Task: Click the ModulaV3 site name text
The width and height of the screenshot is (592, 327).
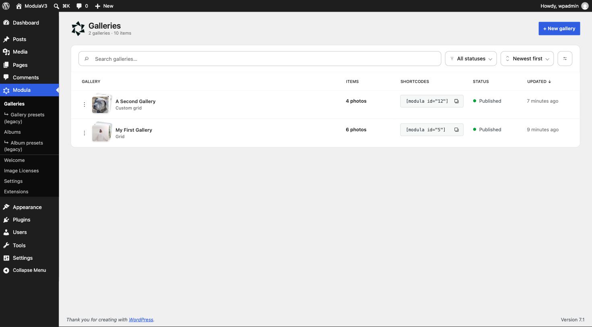Action: coord(36,6)
